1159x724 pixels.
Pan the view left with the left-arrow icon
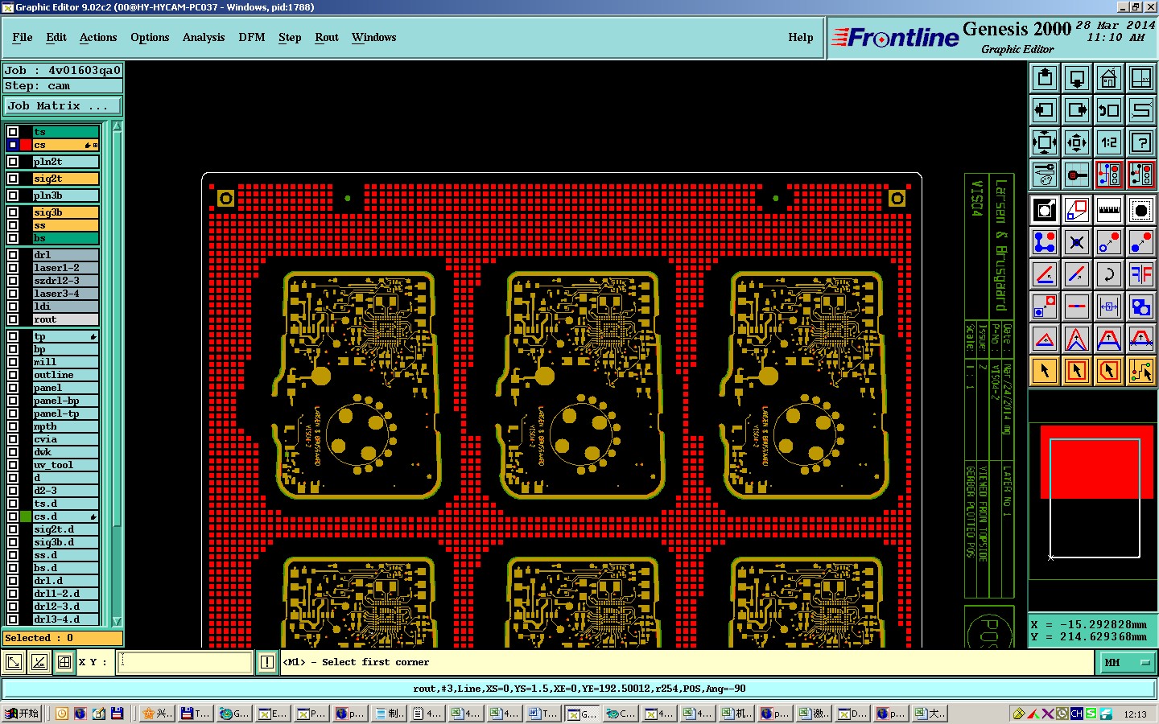pos(1045,110)
